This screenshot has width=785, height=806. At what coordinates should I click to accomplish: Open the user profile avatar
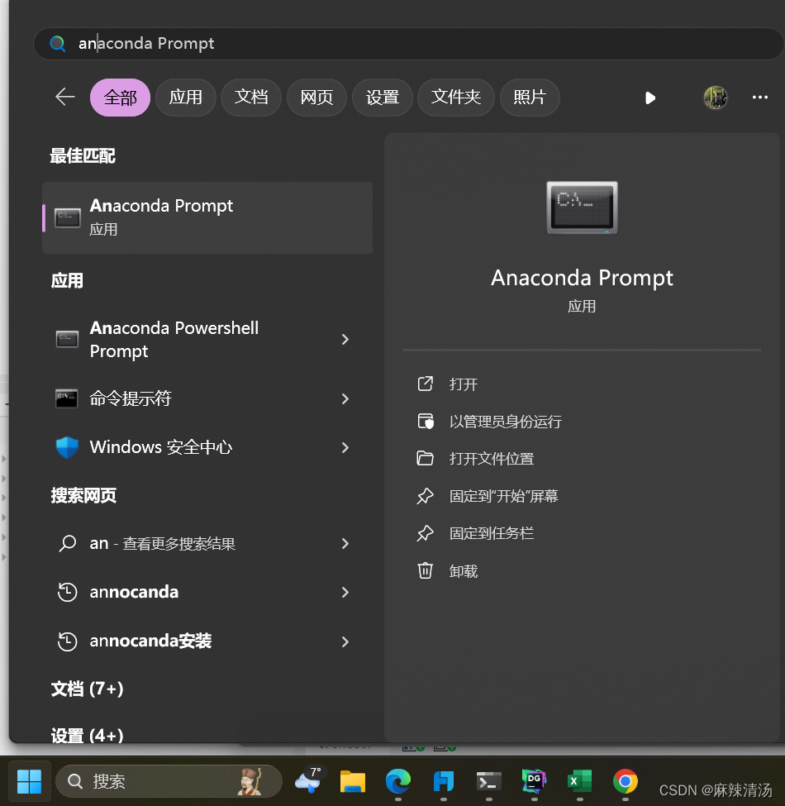[x=715, y=98]
